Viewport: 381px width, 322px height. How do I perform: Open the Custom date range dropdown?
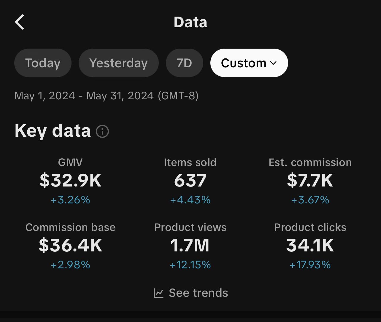click(244, 63)
